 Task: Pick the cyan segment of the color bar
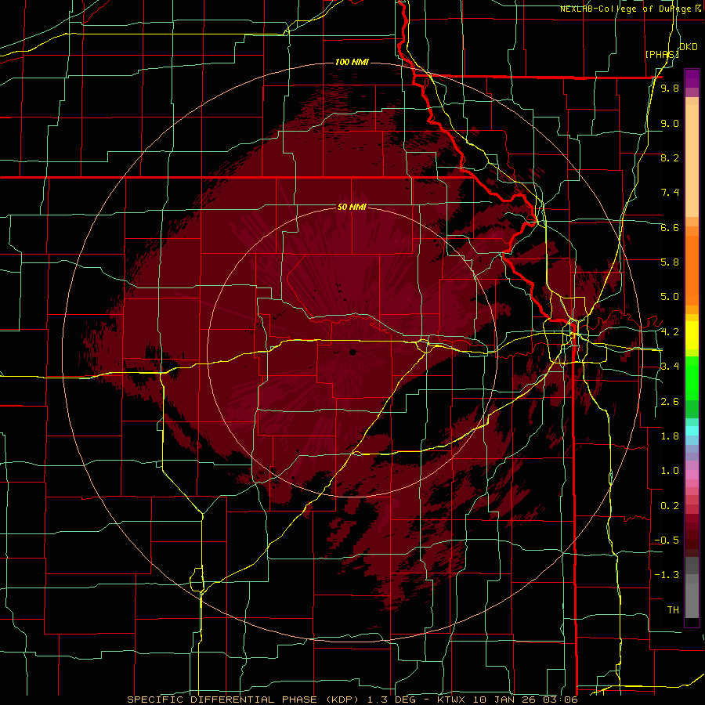pos(692,431)
